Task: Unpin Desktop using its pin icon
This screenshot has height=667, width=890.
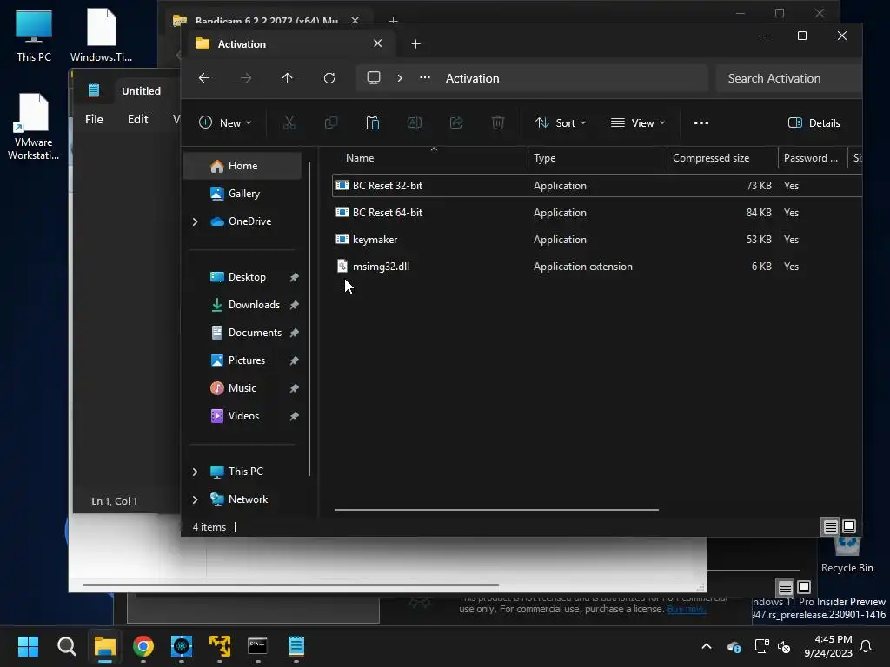Action: click(x=294, y=277)
